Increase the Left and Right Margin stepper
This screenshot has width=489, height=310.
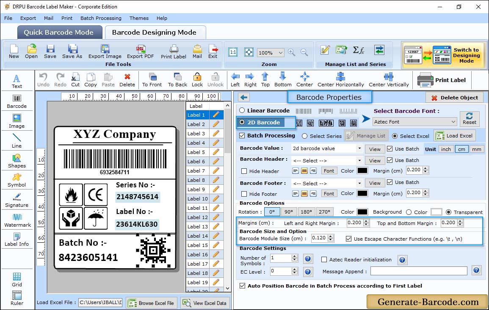tap(367, 221)
